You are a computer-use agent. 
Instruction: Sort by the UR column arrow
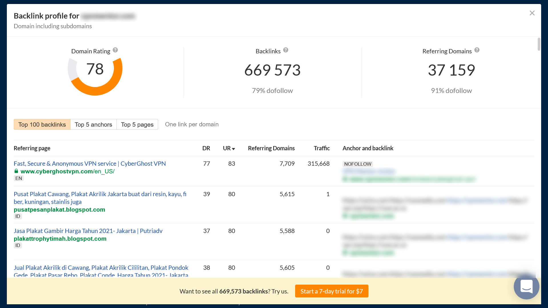(233, 149)
